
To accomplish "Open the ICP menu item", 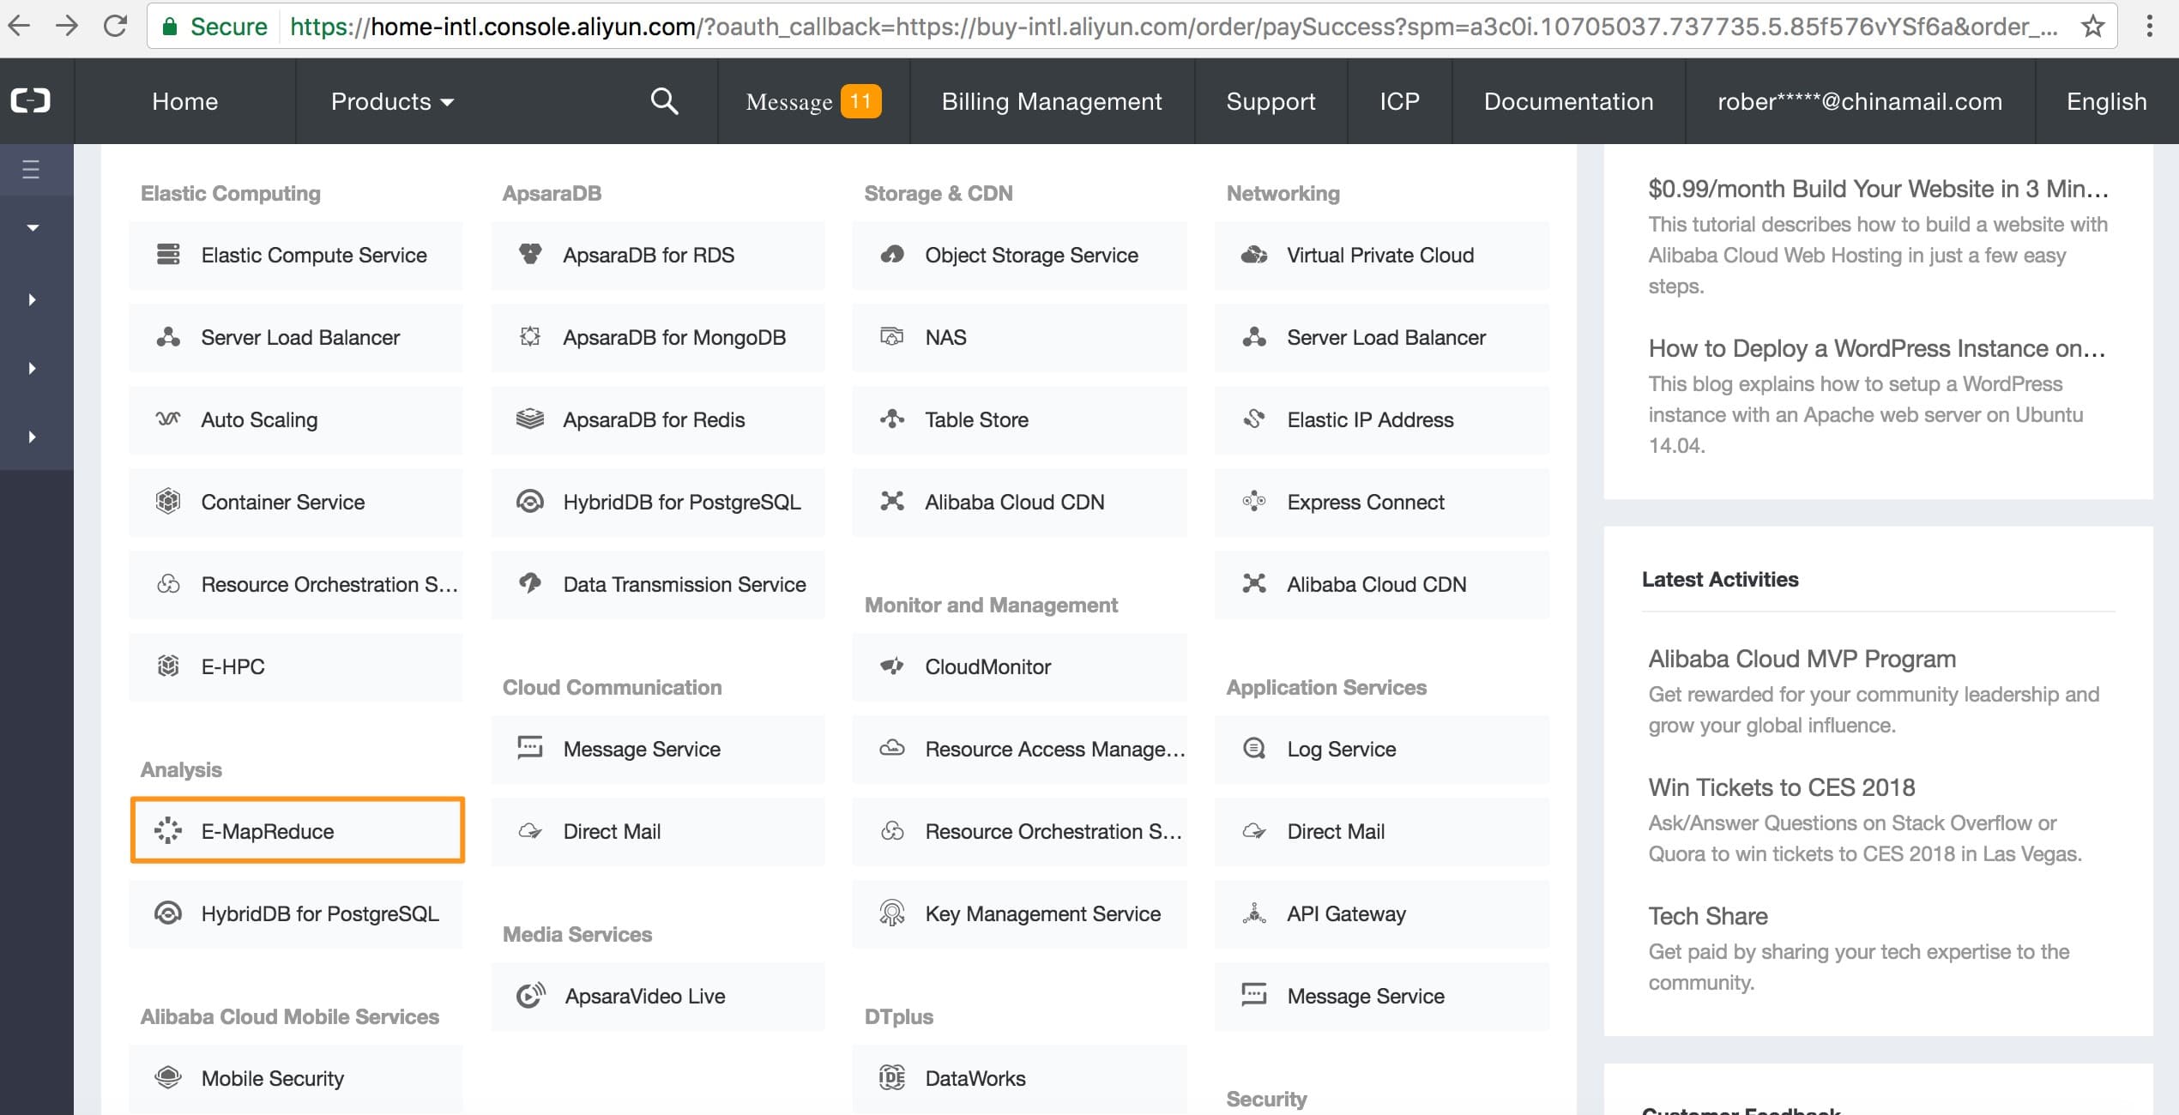I will tap(1399, 101).
